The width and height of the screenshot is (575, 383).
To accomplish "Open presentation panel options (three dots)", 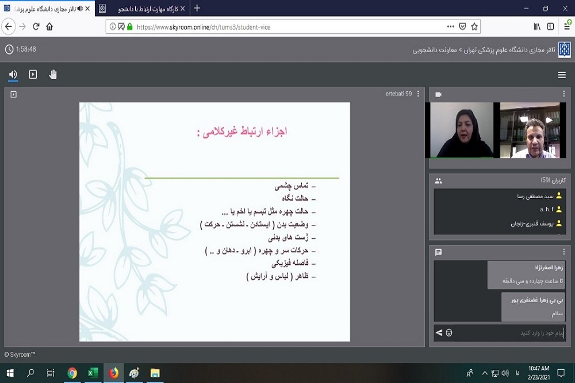I will coord(418,94).
